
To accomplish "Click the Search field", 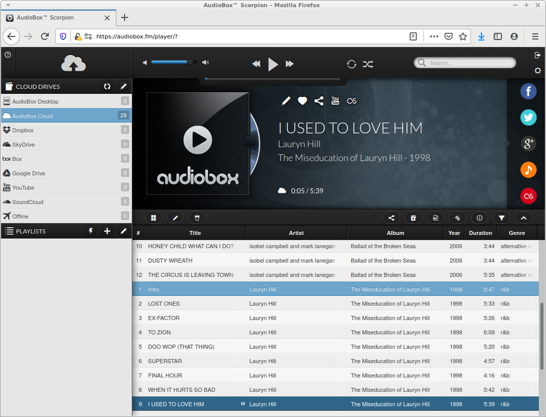I will pos(465,63).
